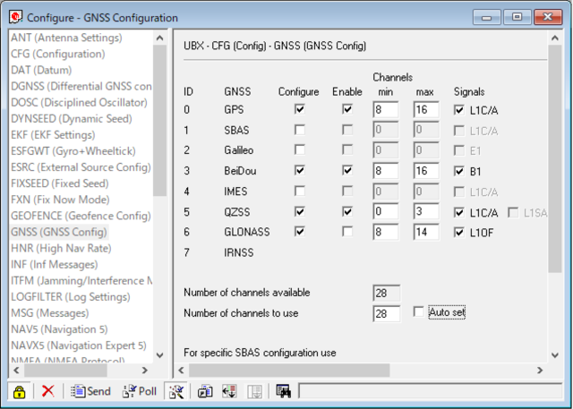This screenshot has width=573, height=409.
Task: Uncheck the GLONASS Configure checkbox
Action: [300, 232]
